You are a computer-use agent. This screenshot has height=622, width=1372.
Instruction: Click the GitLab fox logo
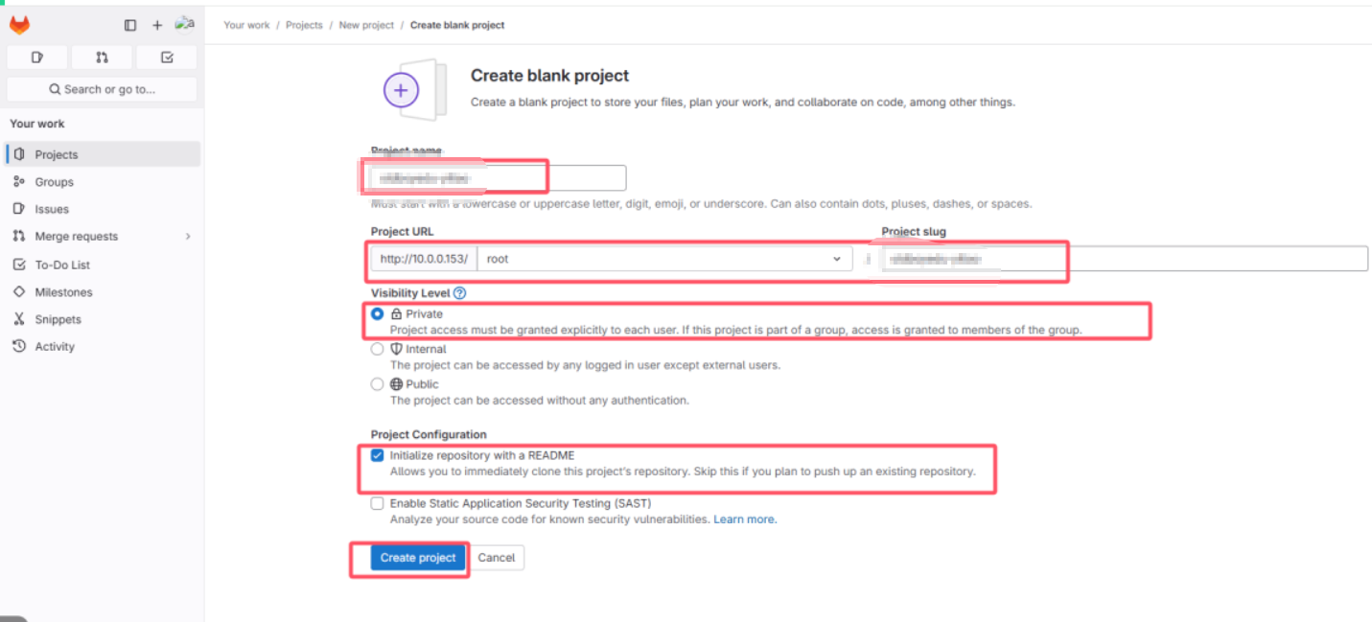click(19, 26)
